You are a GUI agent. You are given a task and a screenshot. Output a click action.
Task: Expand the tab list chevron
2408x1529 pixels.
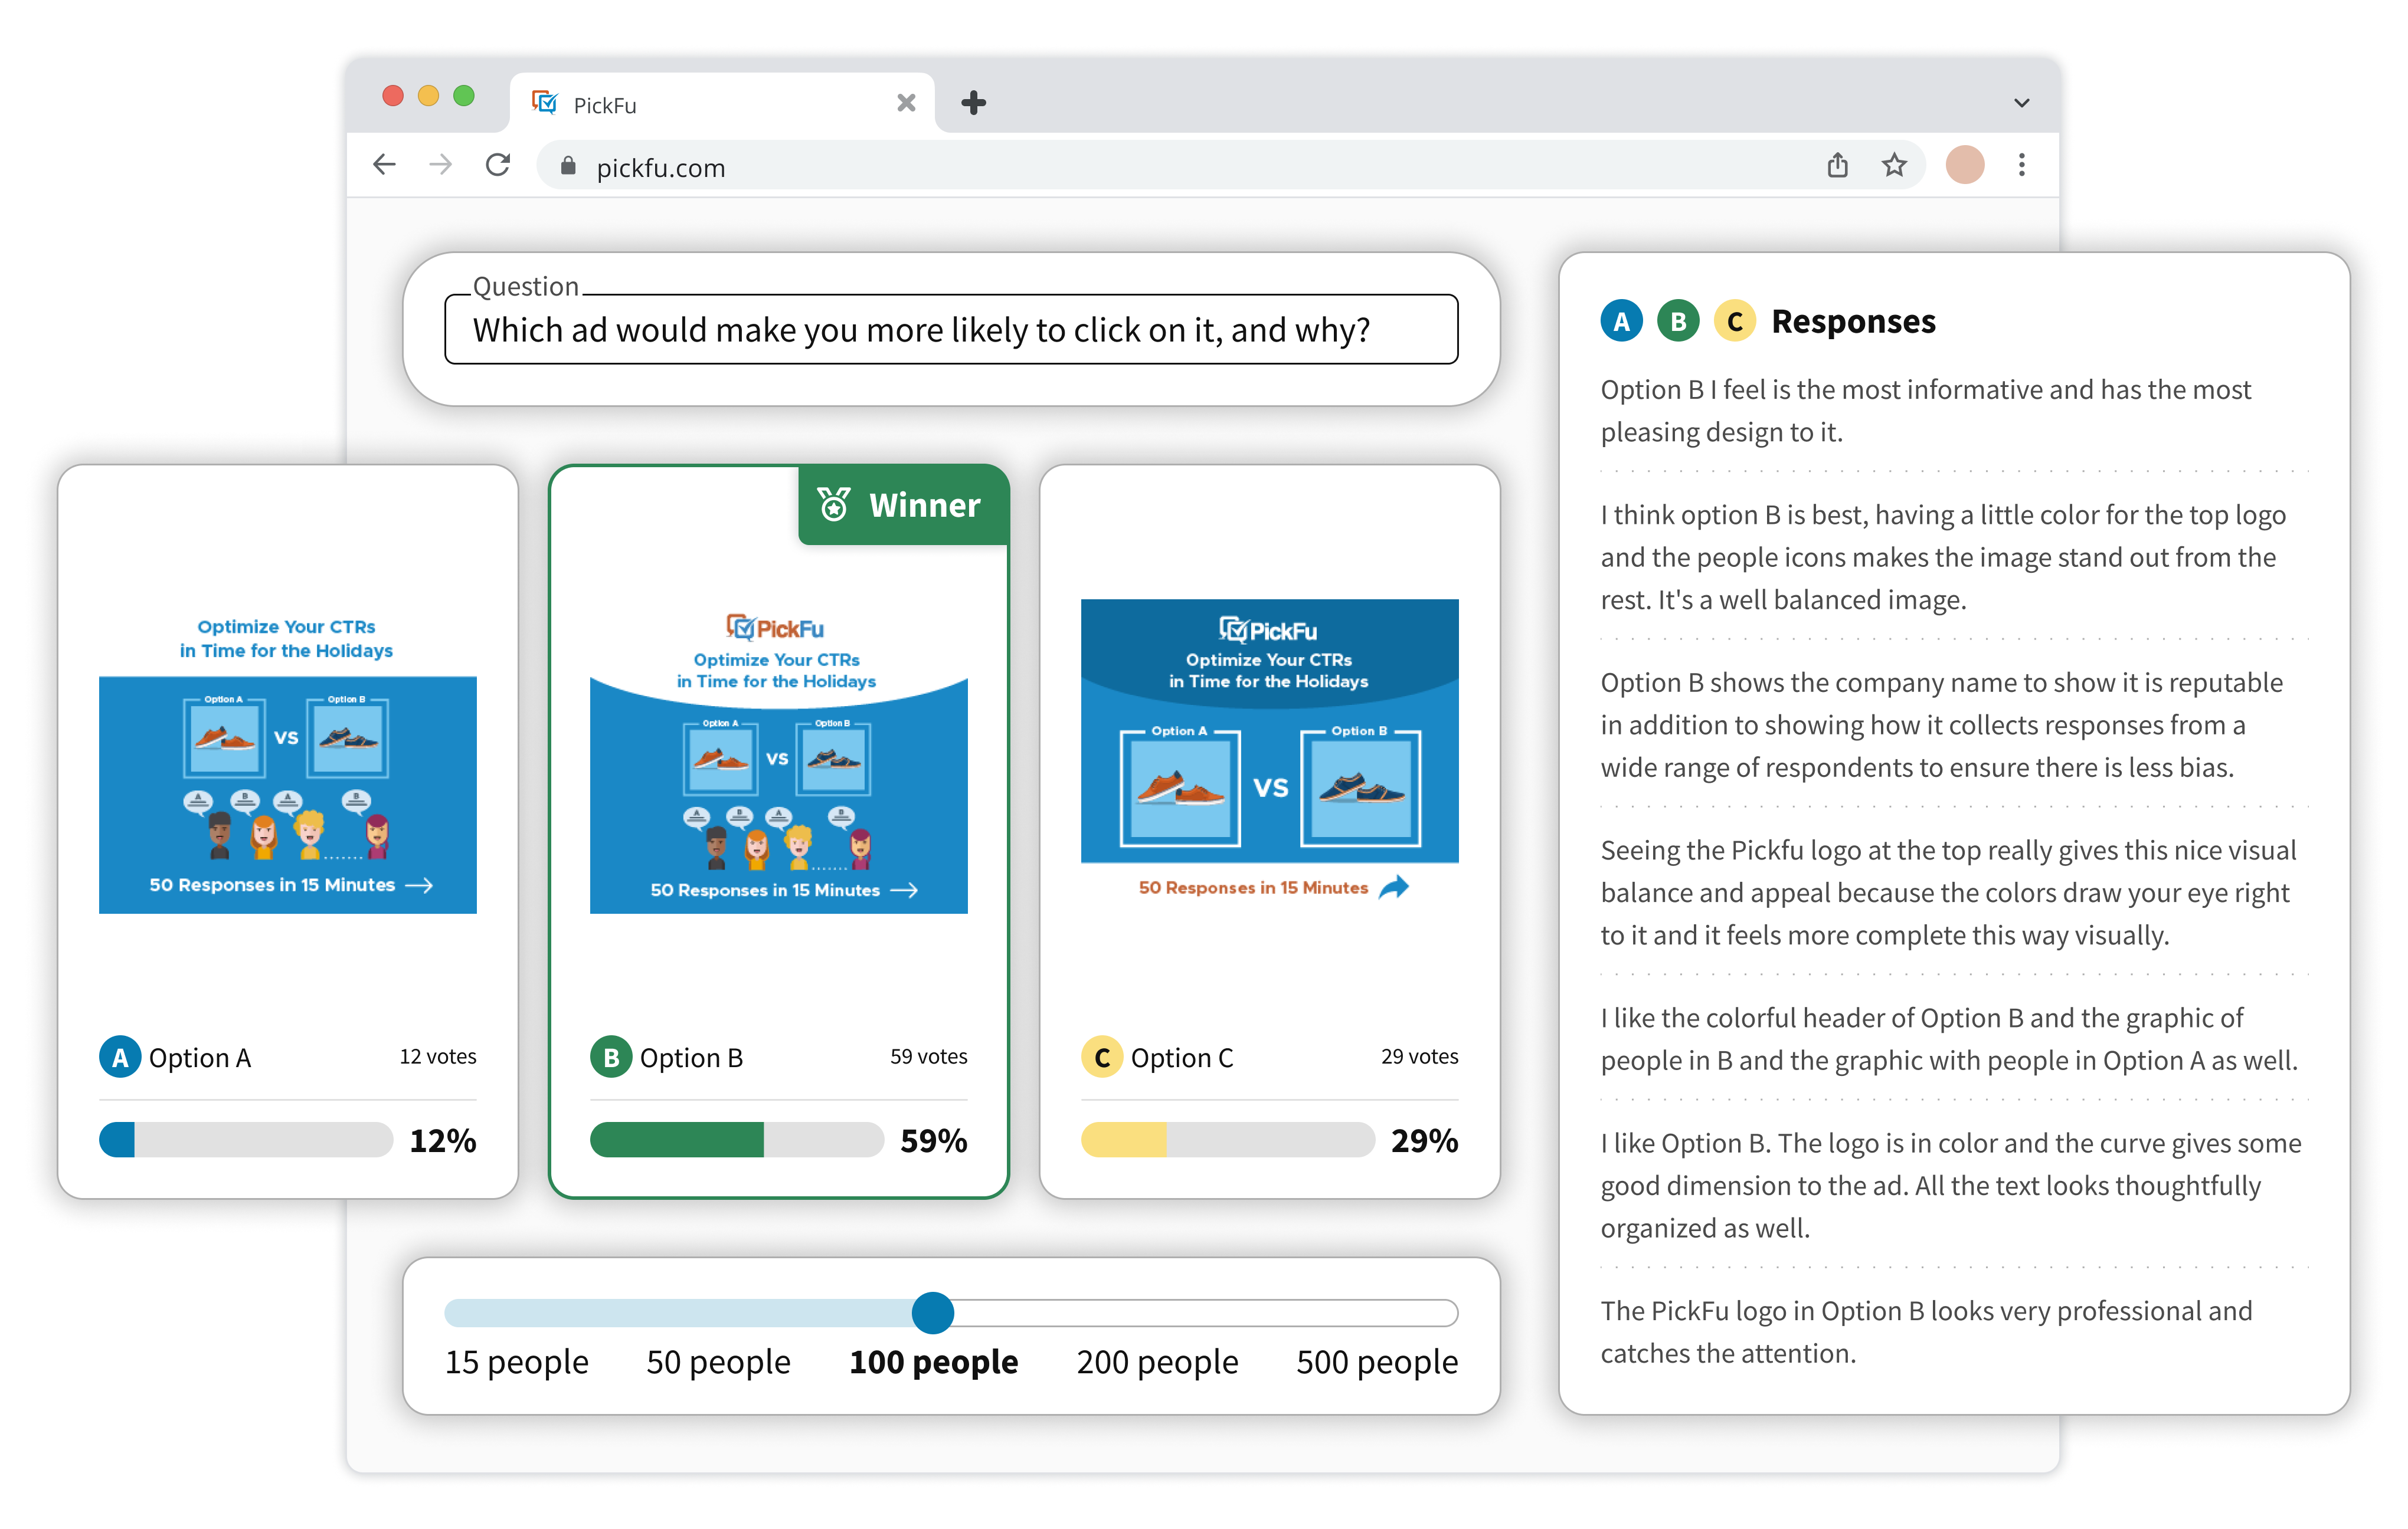(2021, 103)
